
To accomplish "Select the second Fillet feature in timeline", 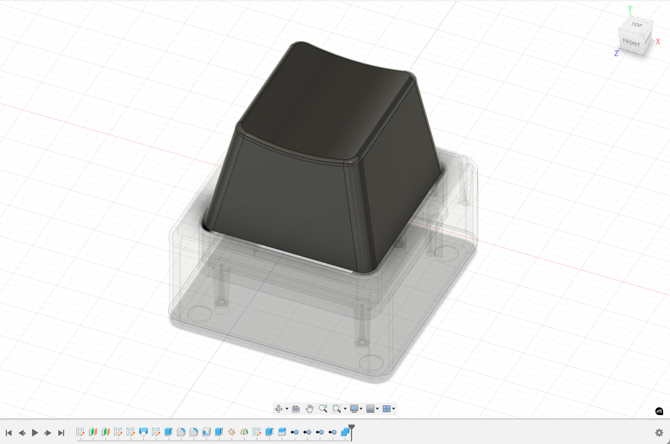I will tap(194, 432).
